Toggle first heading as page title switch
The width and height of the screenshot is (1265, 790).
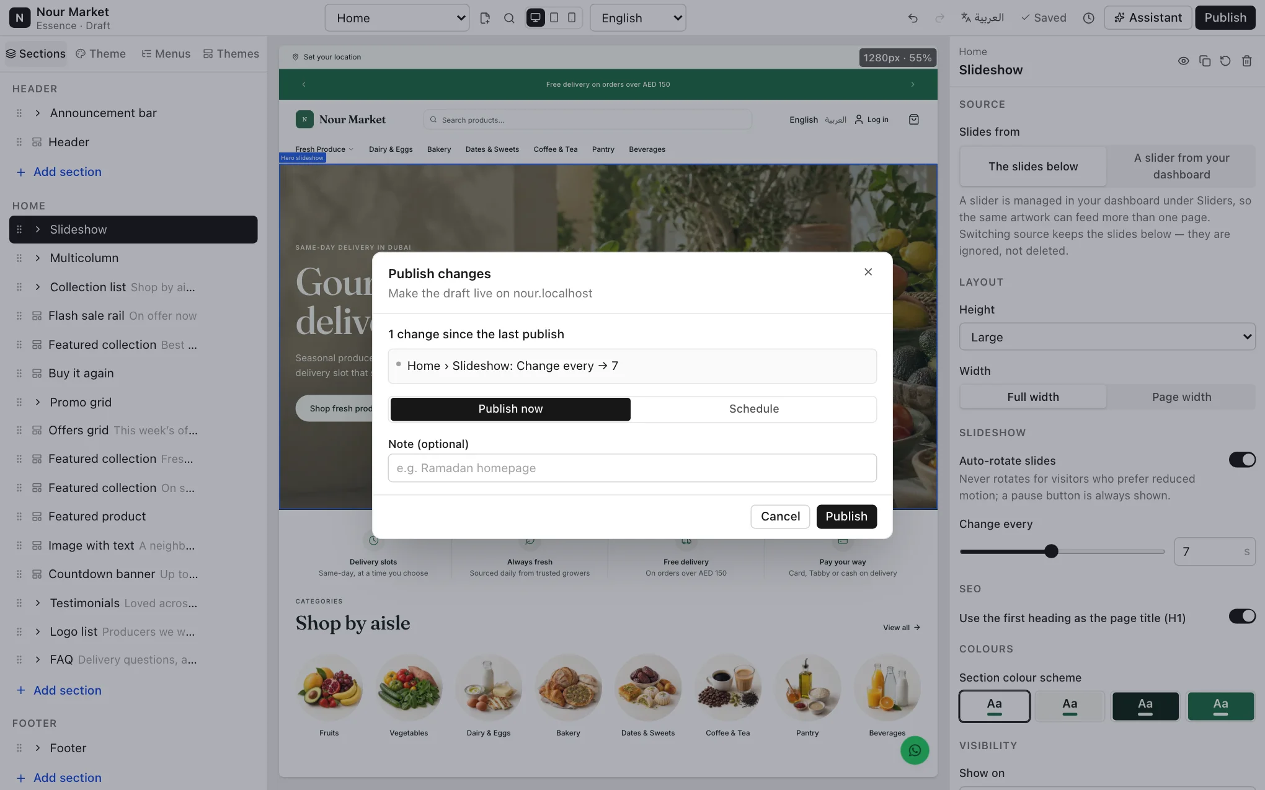(1242, 616)
